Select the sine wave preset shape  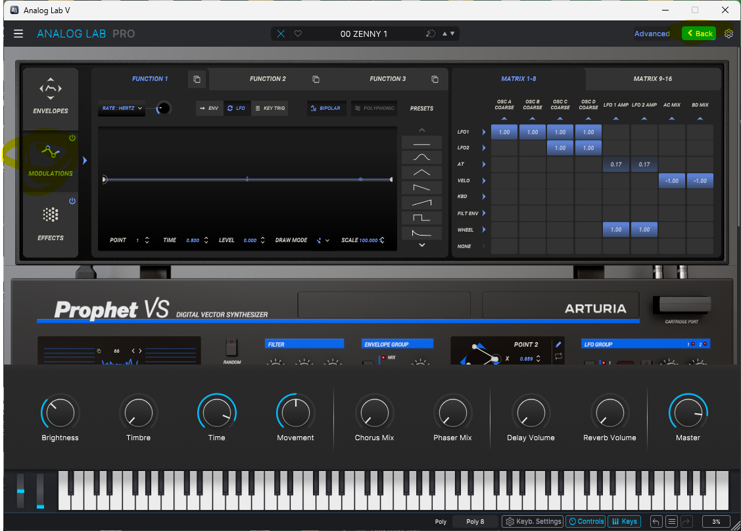(x=421, y=157)
